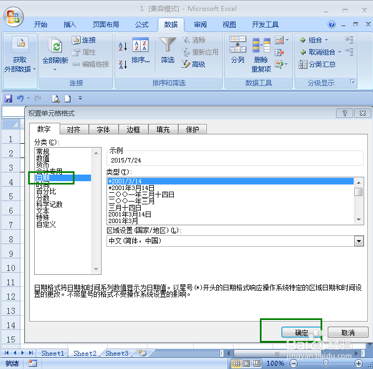Open Outline group dialog launcher
Viewport: 373px width, 369px height.
pyautogui.click(x=352, y=82)
